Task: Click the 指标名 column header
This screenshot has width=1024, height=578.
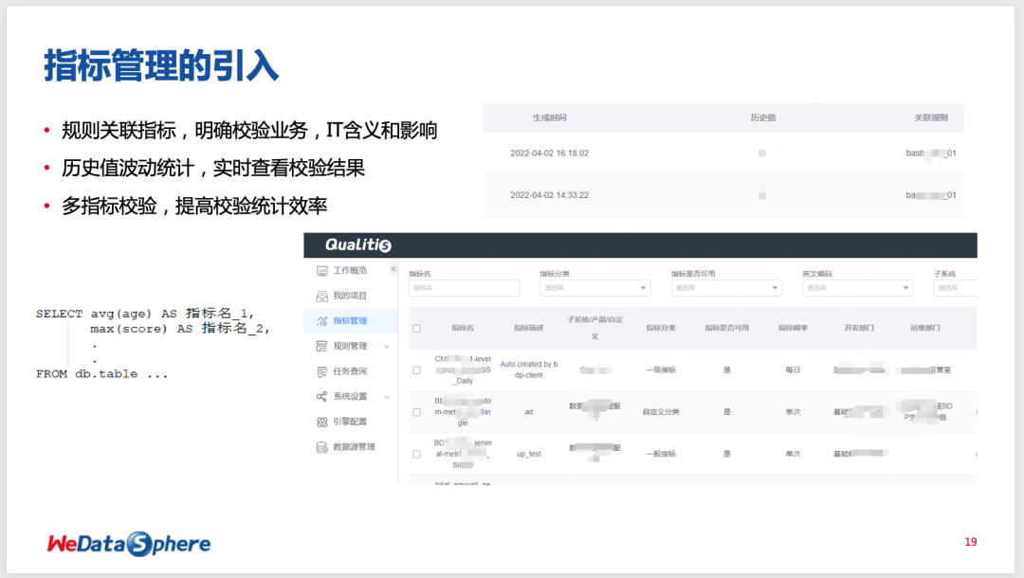Action: [x=463, y=328]
